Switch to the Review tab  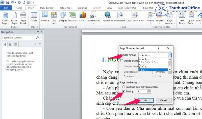pyautogui.click(x=97, y=8)
